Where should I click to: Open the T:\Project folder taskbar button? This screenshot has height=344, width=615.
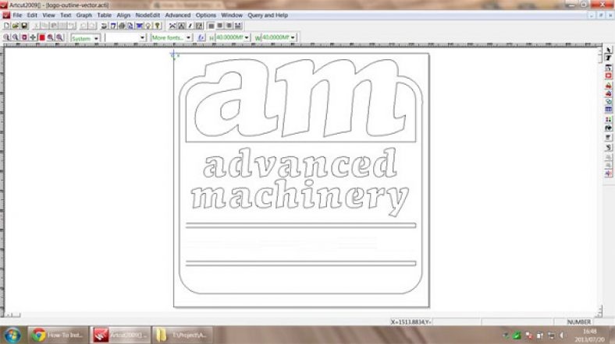[183, 335]
